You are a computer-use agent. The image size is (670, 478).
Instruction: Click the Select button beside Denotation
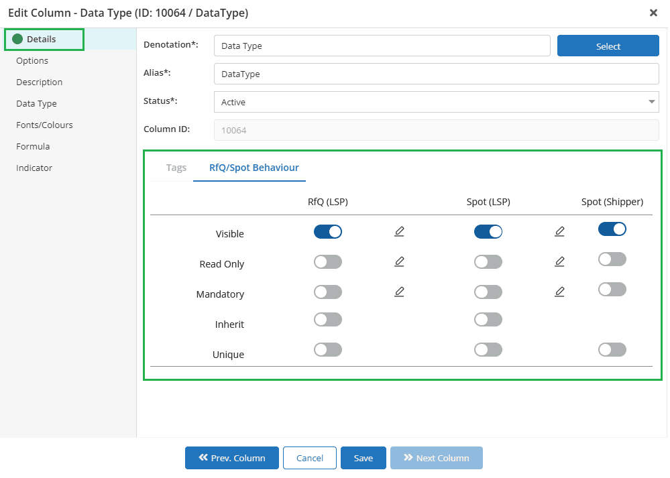coord(608,46)
